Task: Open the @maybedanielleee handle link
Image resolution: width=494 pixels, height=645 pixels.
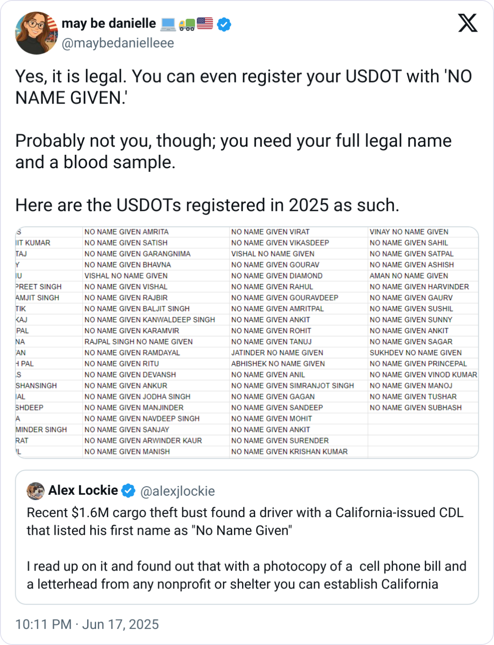Action: click(118, 43)
